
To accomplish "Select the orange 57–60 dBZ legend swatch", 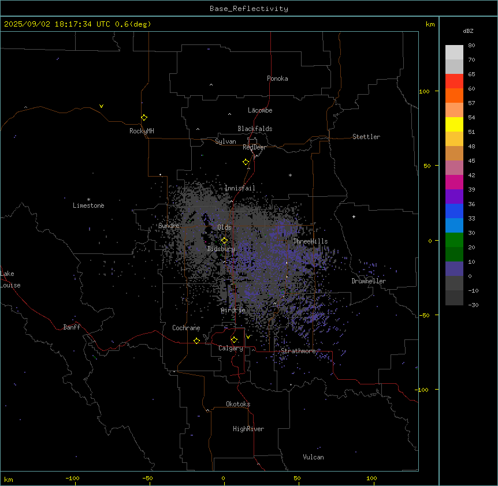I will tap(454, 95).
